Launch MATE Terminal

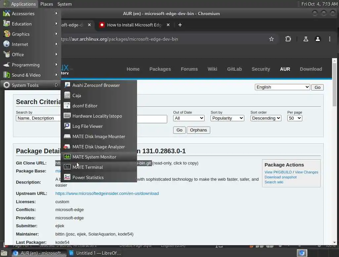pyautogui.click(x=99, y=167)
